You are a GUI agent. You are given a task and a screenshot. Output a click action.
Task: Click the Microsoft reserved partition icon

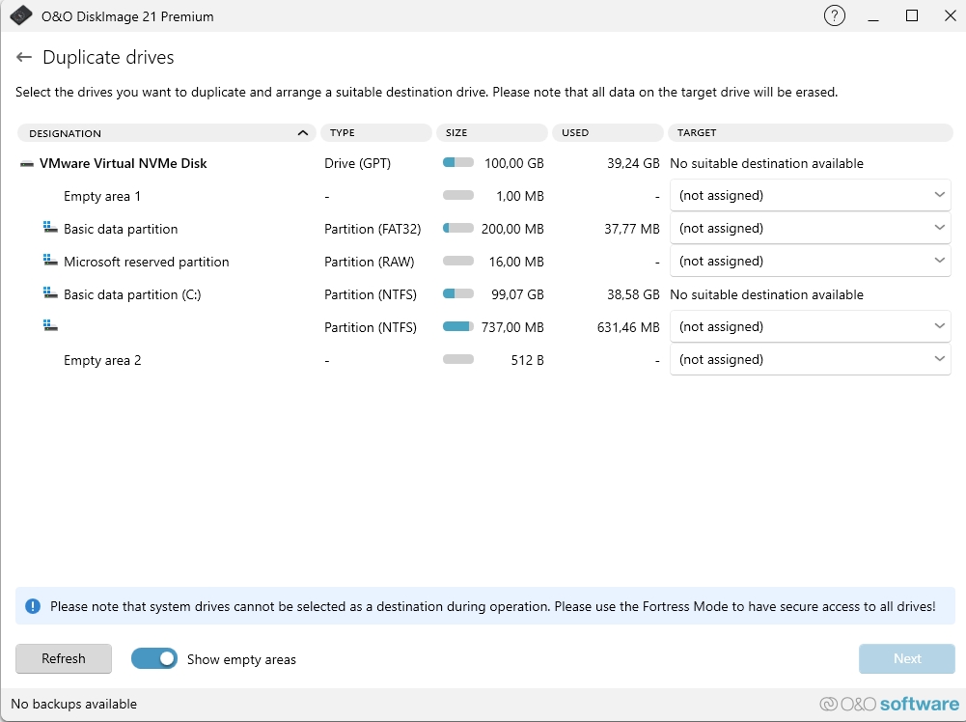(50, 262)
